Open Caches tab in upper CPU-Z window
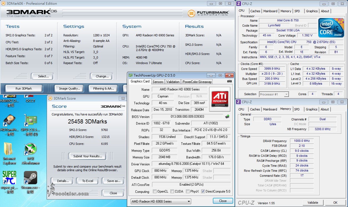This screenshot has width=348, height=207. pyautogui.click(x=255, y=11)
